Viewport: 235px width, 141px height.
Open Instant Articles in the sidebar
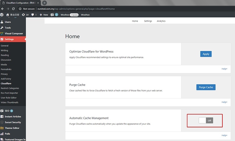tap(13, 117)
